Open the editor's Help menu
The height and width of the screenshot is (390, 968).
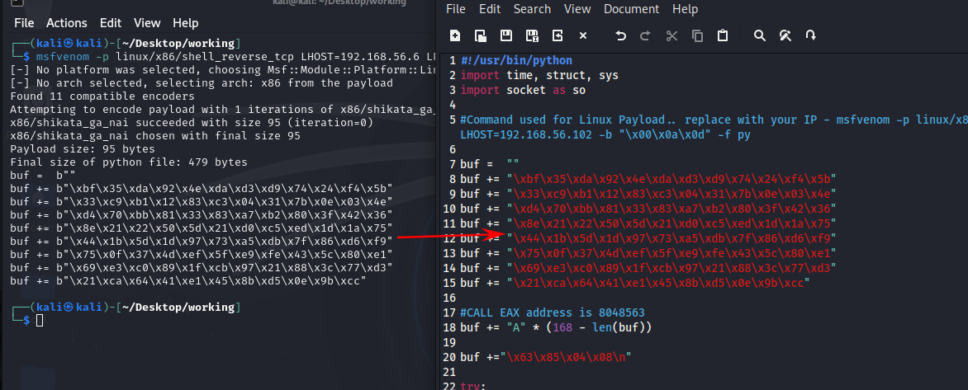(685, 9)
